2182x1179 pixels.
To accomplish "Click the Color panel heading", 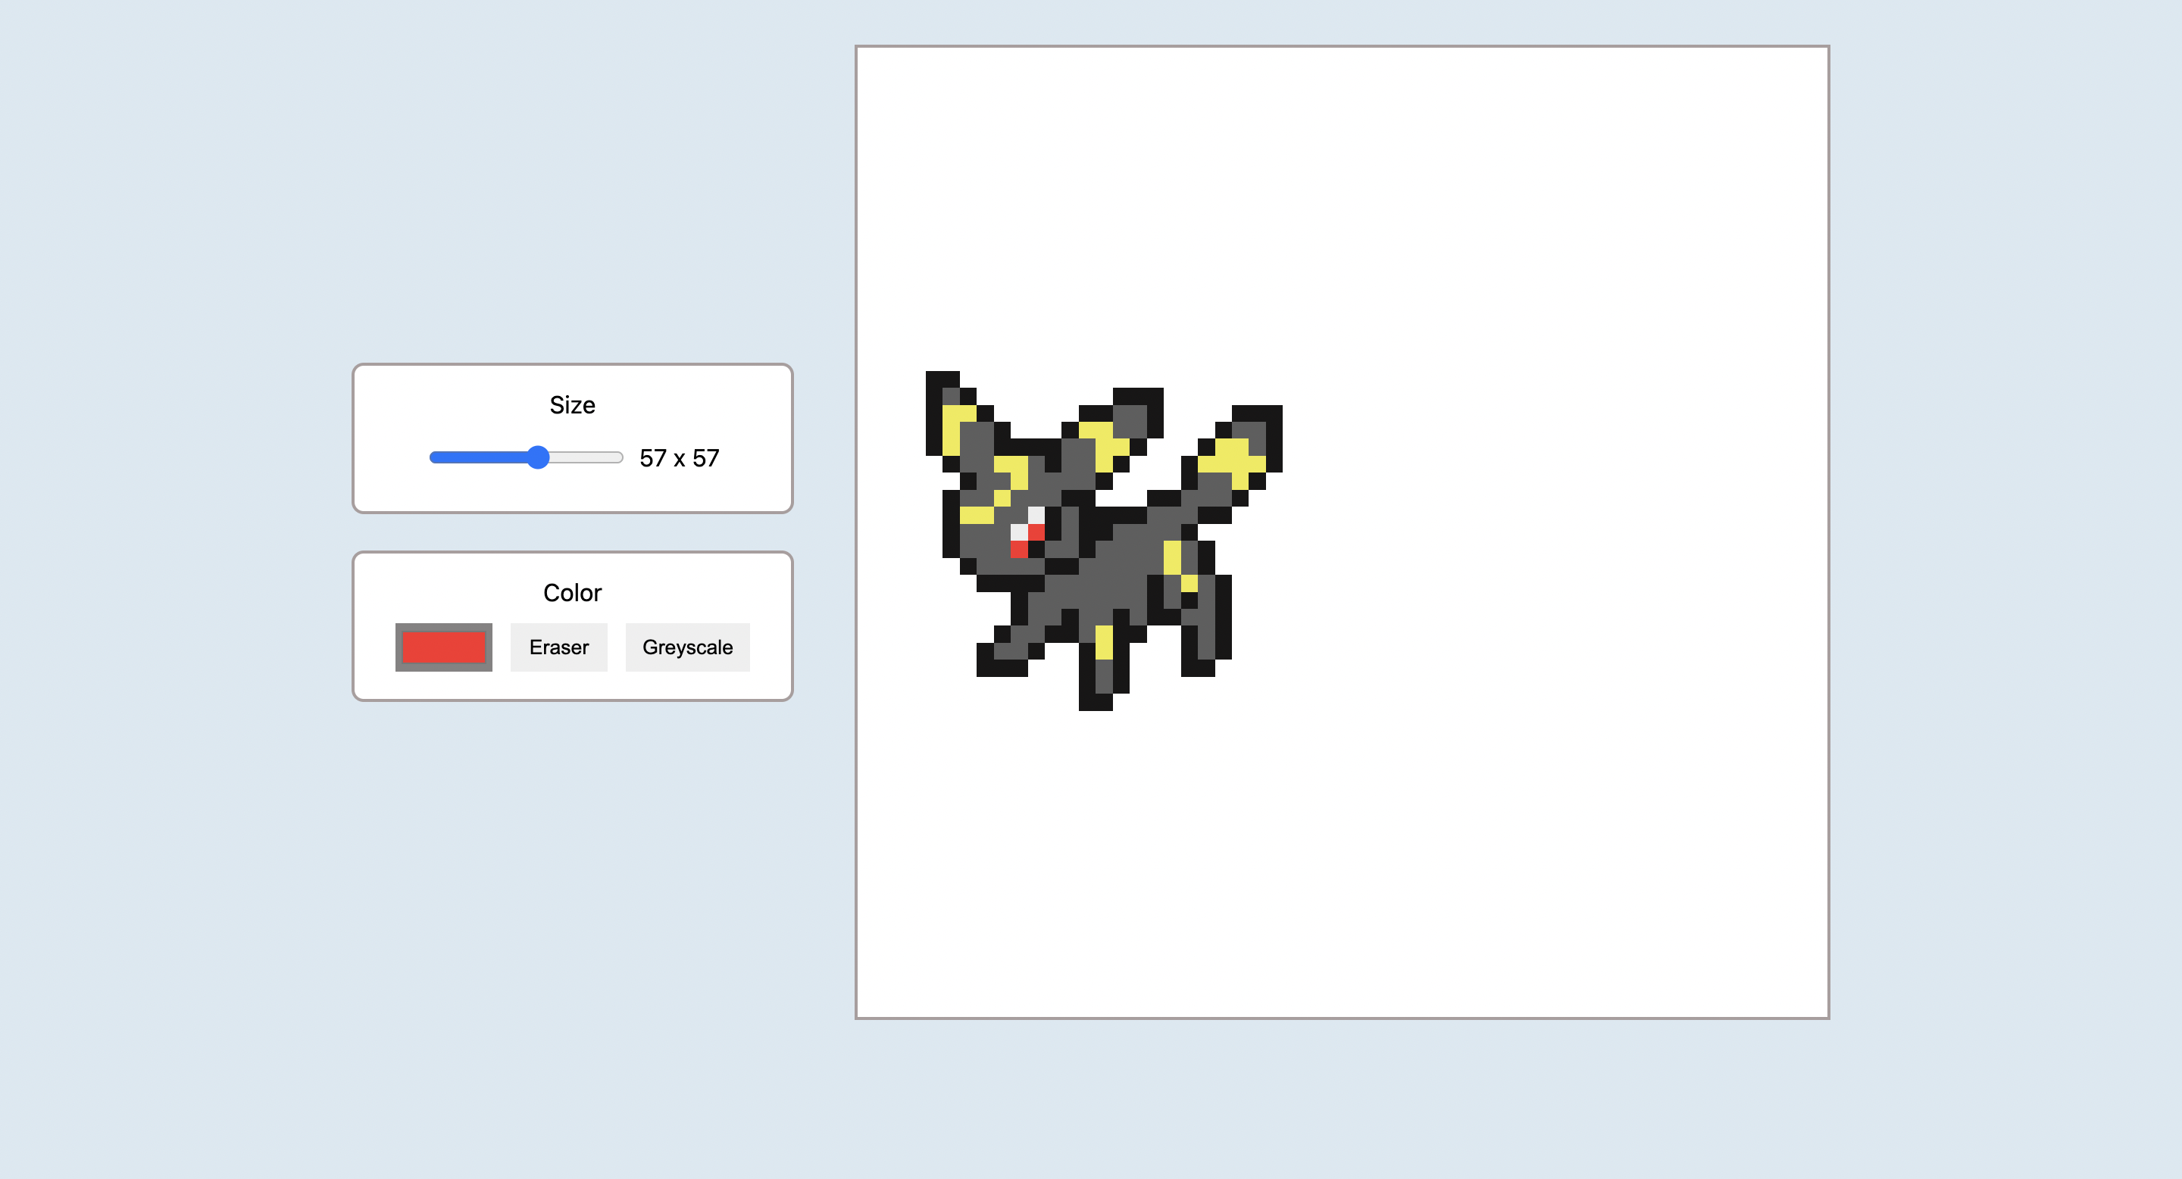I will click(x=572, y=592).
